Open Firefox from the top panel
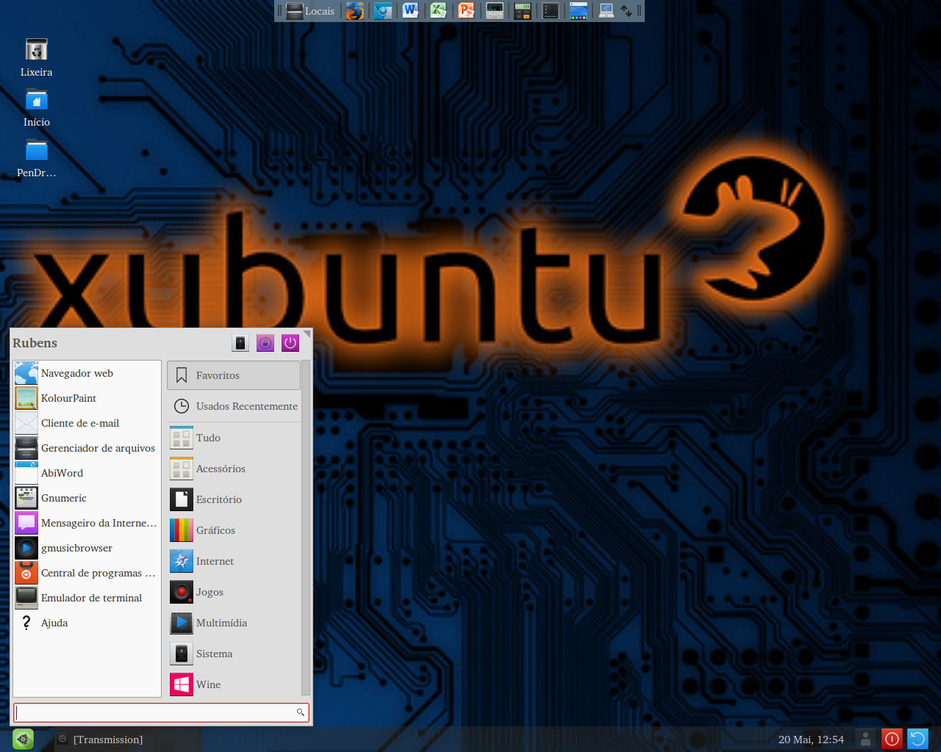Viewport: 941px width, 752px height. (x=355, y=11)
